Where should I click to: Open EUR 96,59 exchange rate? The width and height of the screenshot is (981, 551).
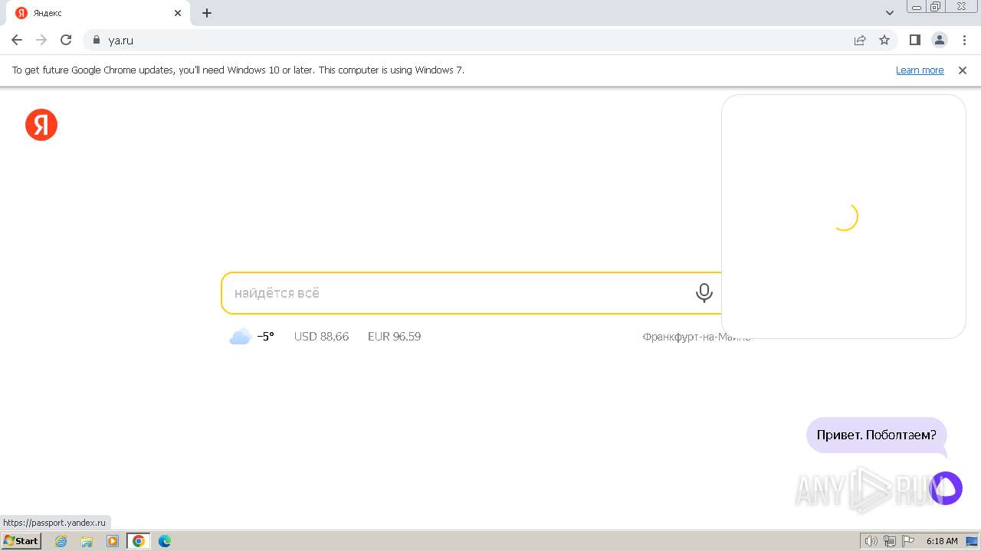click(394, 337)
